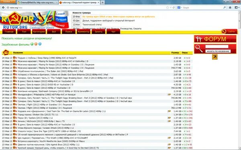Open a new browser tab with plus button
The width and height of the screenshot is (241, 150).
pos(102,2)
